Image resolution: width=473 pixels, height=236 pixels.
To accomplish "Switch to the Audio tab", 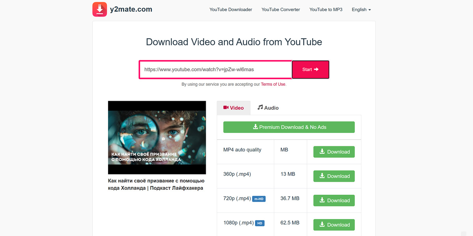I will (x=268, y=108).
